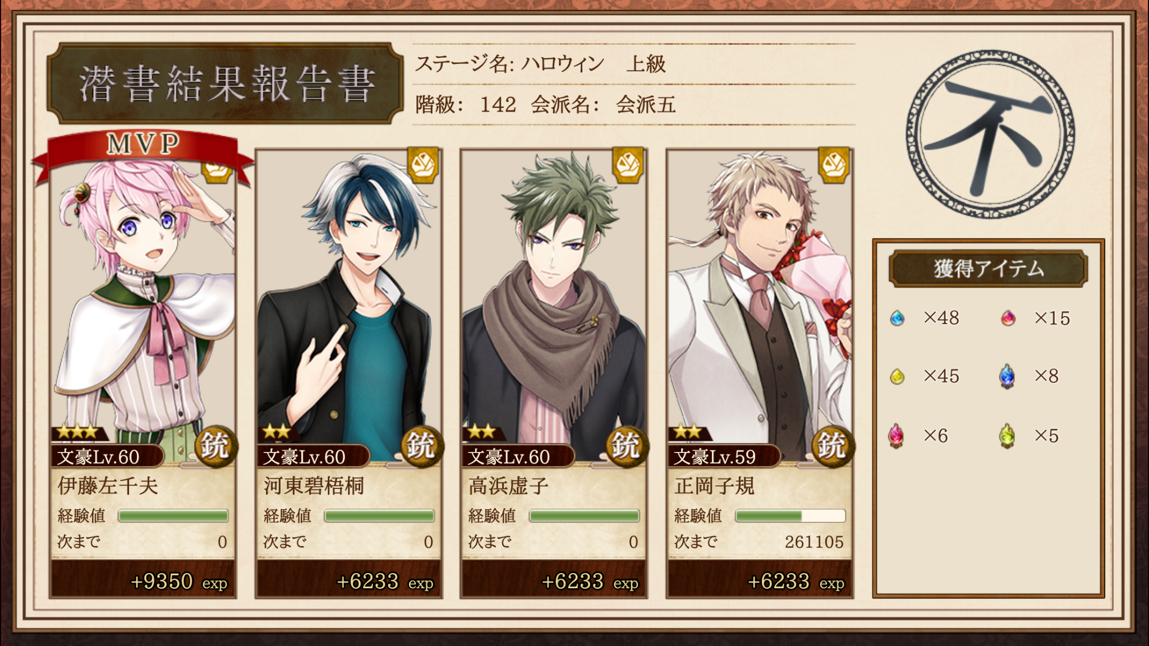Select the 高浜虚子 character portrait
Image resolution: width=1149 pixels, height=646 pixels.
(x=554, y=306)
